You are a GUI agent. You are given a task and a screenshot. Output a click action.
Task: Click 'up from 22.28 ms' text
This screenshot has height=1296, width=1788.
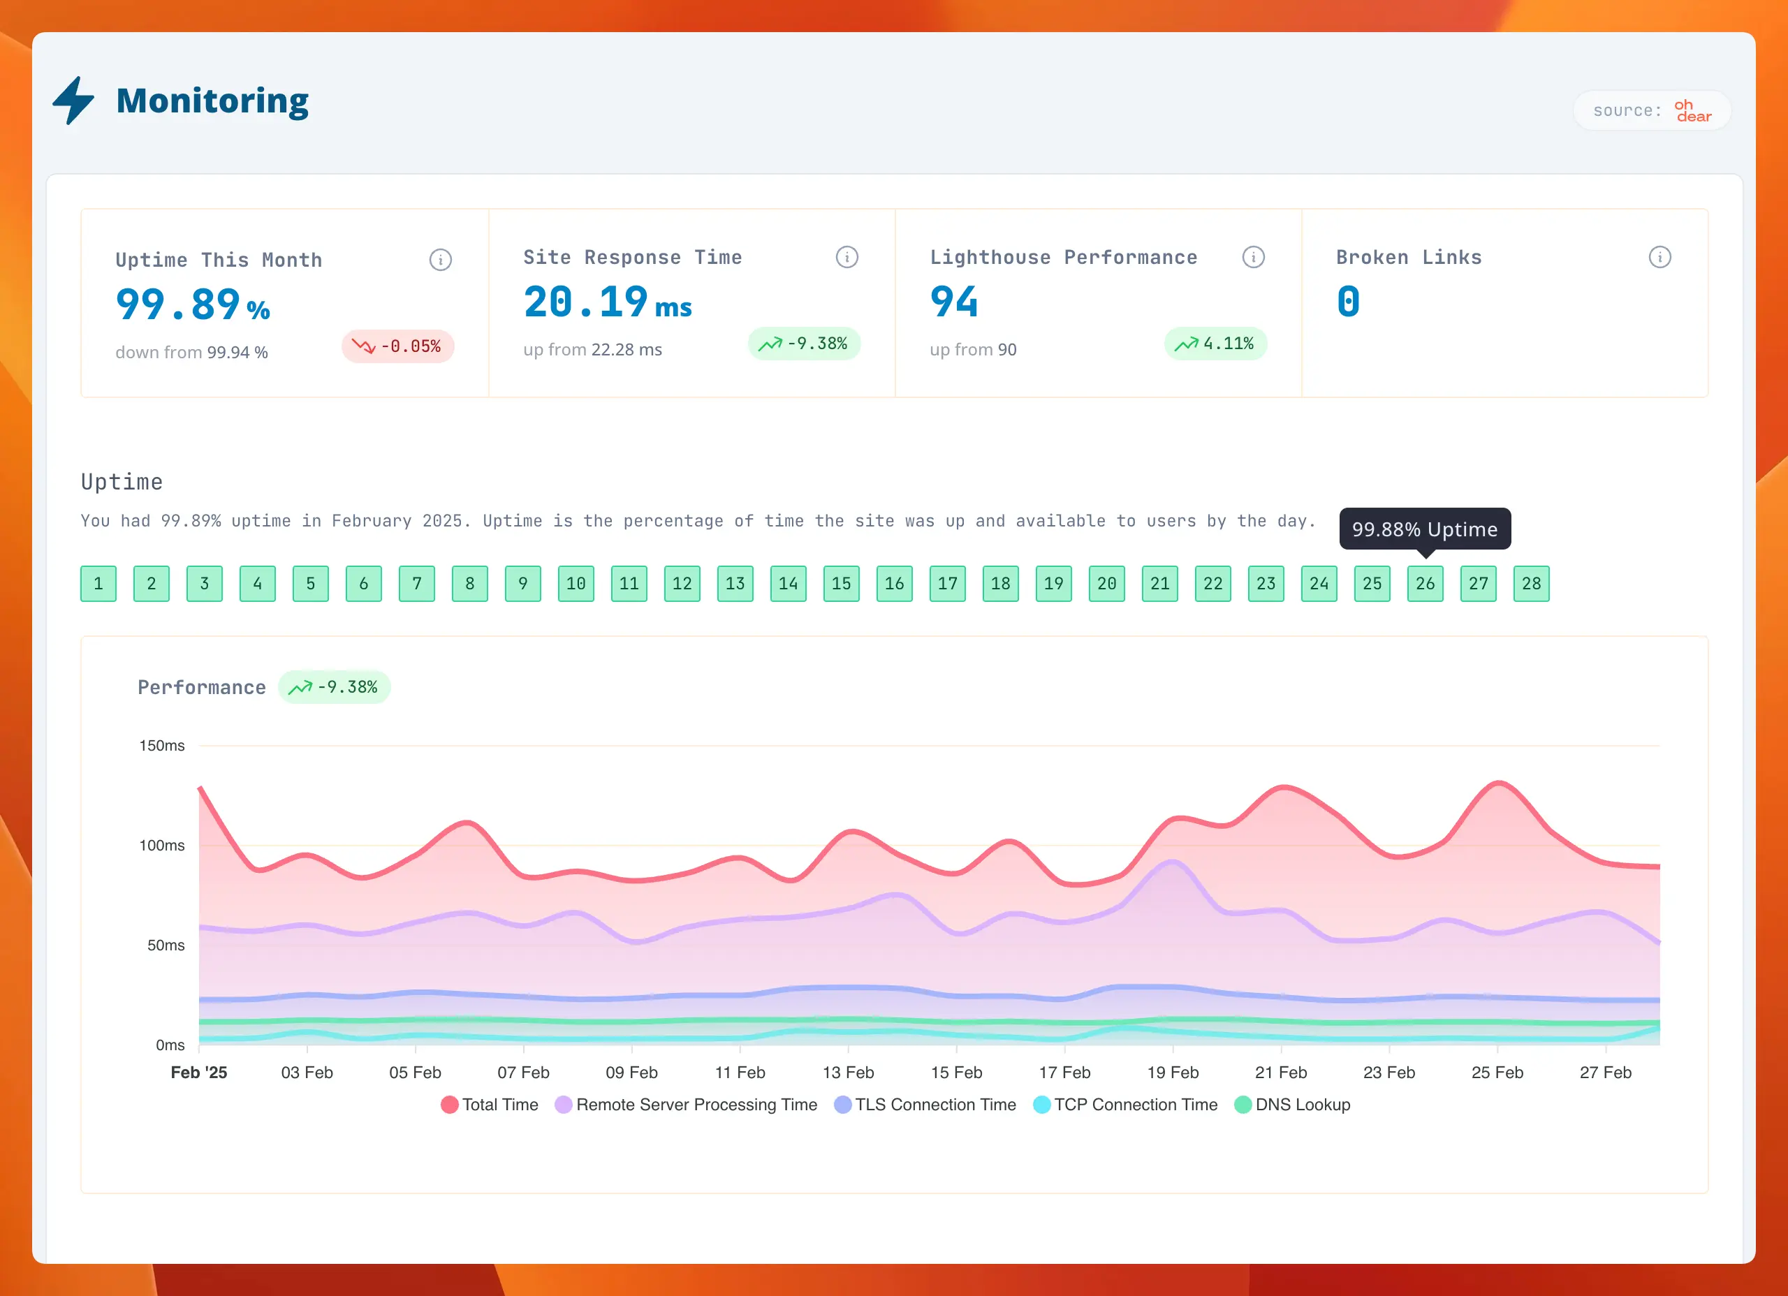click(593, 350)
